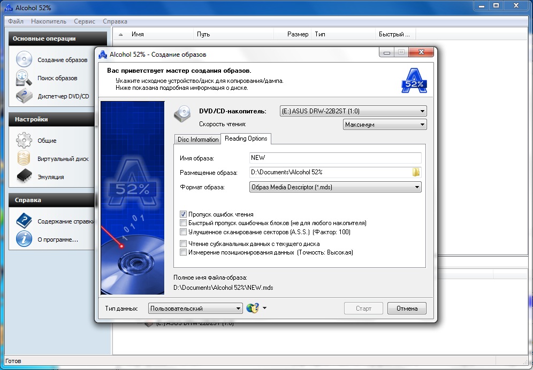Click the Диспетчер DVD/CD drive icon

[24, 96]
